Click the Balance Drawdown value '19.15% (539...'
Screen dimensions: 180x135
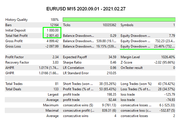(106, 46)
